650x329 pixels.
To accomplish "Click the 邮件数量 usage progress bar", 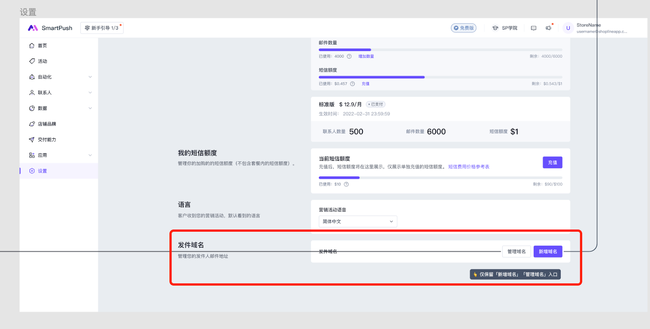I will [440, 50].
